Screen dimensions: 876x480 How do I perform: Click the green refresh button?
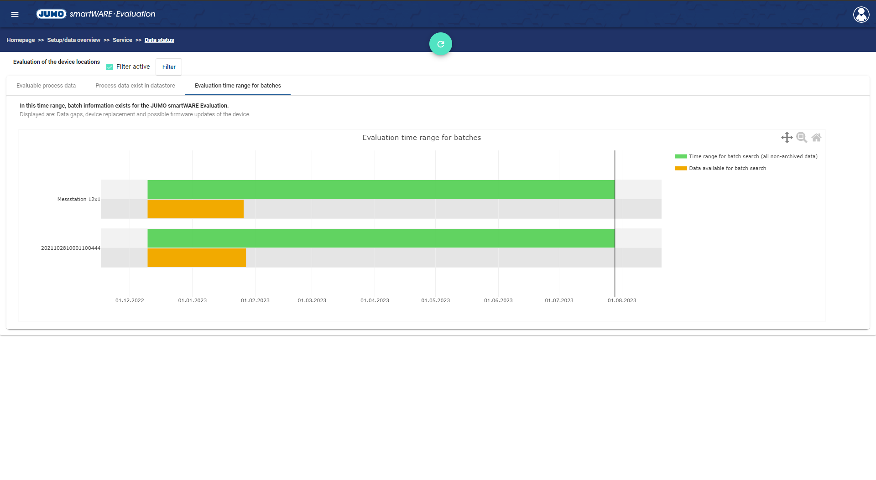click(440, 44)
